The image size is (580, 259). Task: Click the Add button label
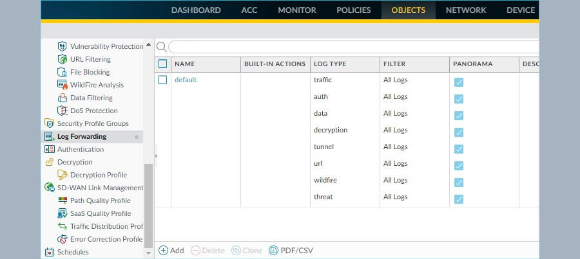click(177, 251)
